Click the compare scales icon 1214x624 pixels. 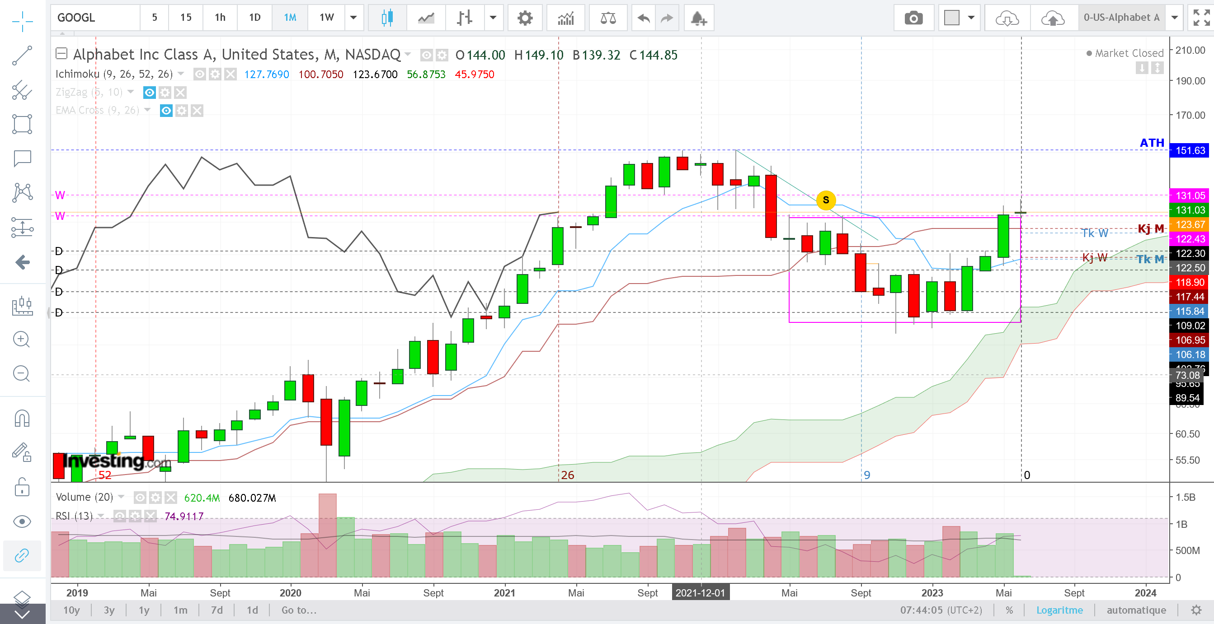click(608, 18)
